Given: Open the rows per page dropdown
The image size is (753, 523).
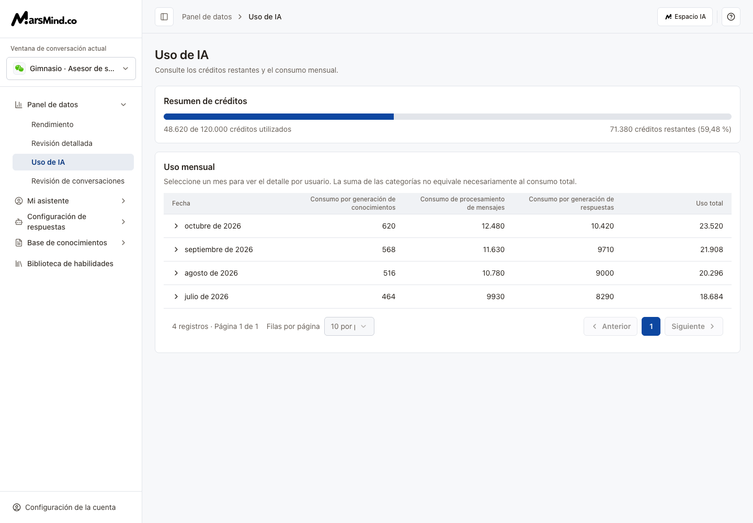Looking at the screenshot, I should pos(349,326).
